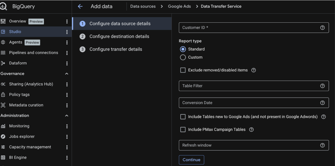Screen dimensions: 335x166
Task: Focus the Table Filter field
Action: click(254, 86)
